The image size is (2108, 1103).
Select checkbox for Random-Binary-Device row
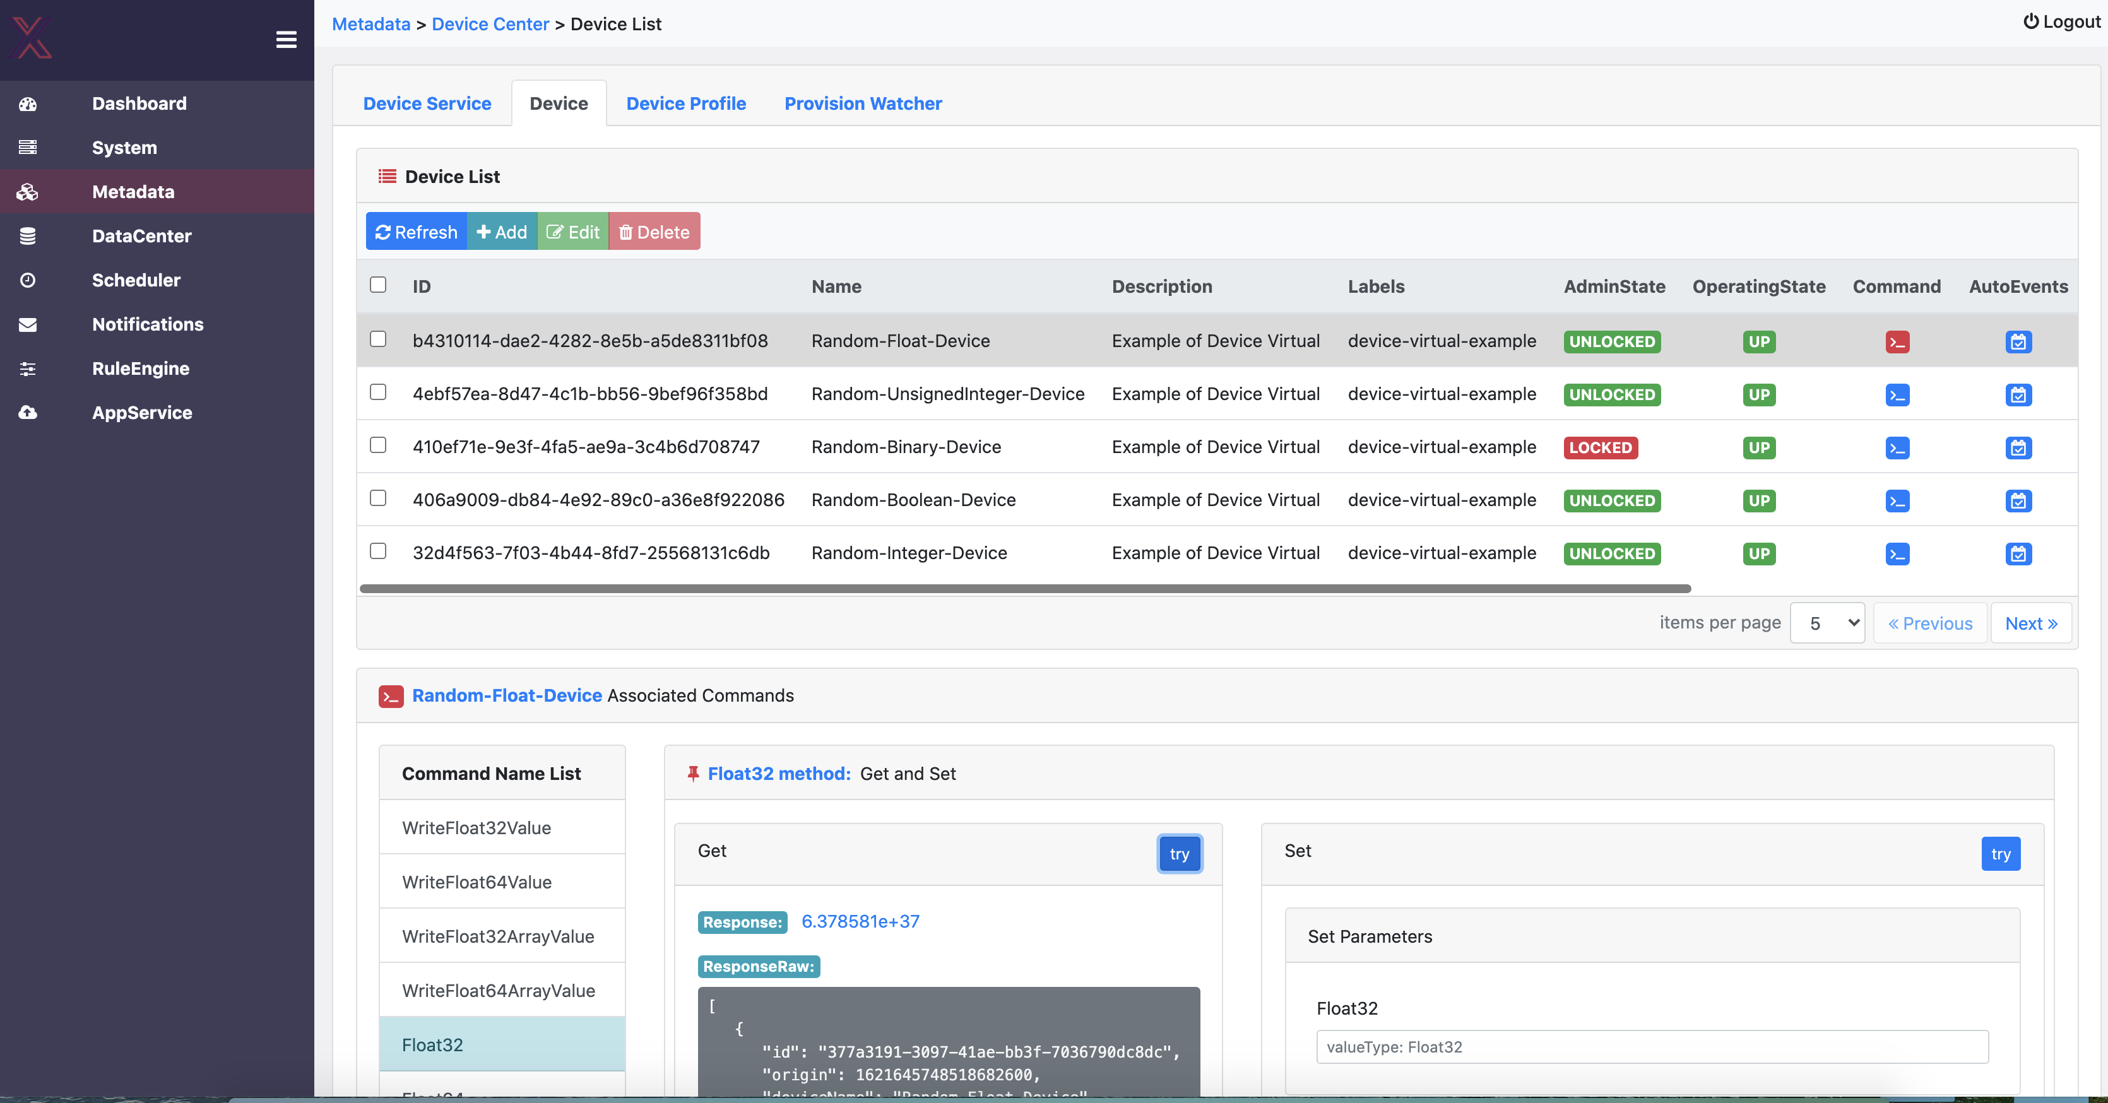pos(377,445)
